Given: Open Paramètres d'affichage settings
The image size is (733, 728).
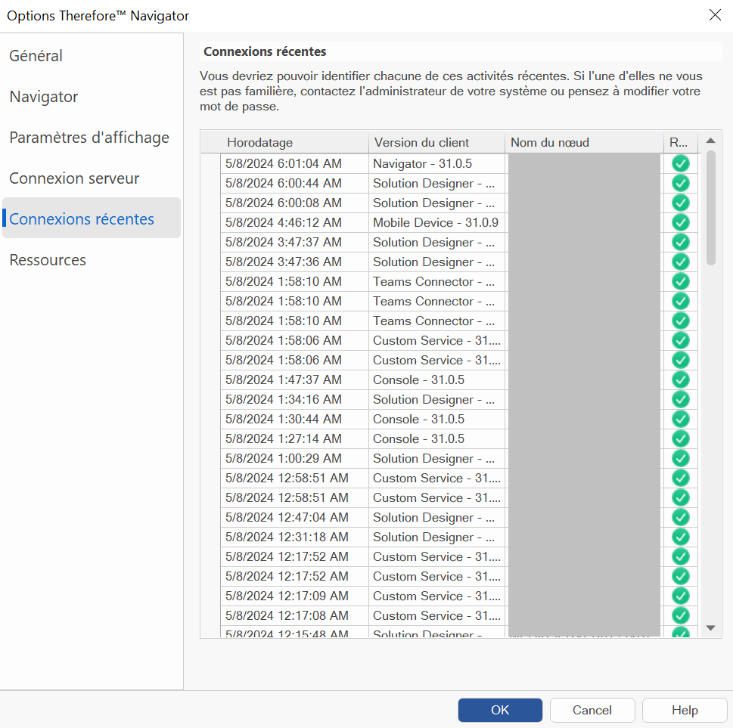Looking at the screenshot, I should tap(89, 138).
